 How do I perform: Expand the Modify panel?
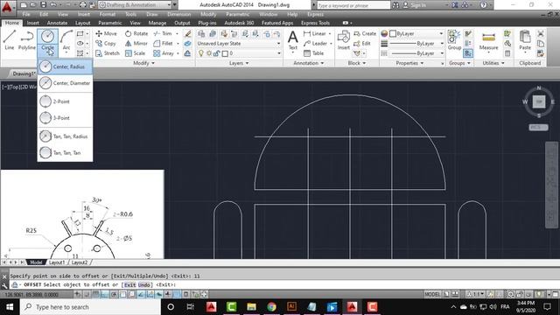[143, 63]
